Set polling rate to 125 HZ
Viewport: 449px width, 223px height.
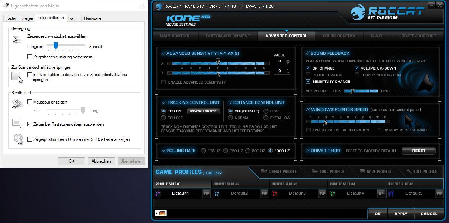[x=203, y=151]
